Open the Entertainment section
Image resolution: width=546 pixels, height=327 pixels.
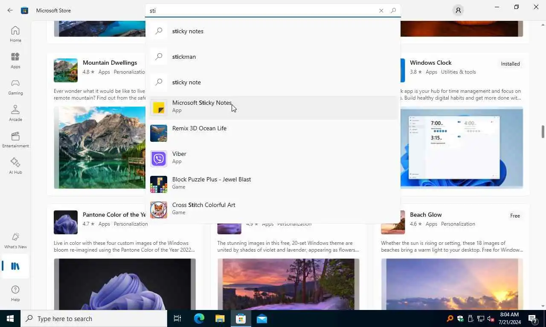tap(15, 140)
